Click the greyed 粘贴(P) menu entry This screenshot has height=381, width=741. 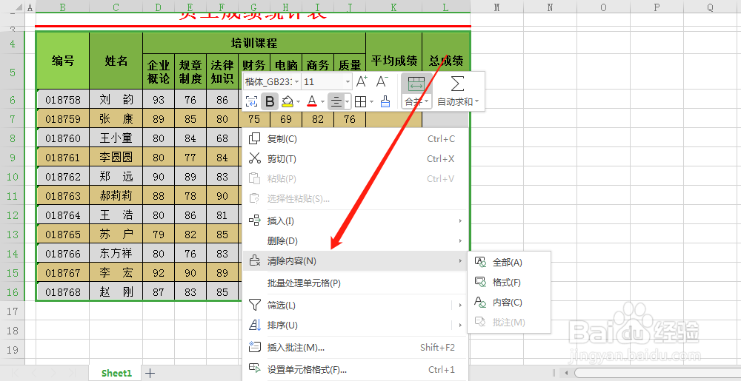(x=355, y=178)
